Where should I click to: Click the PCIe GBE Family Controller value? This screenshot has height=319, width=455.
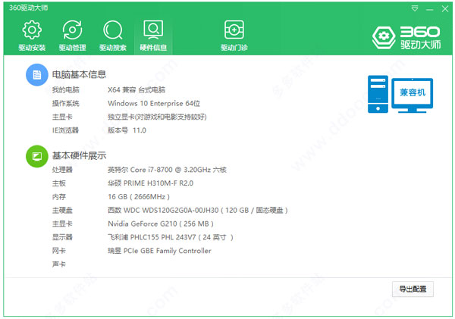pos(159,251)
